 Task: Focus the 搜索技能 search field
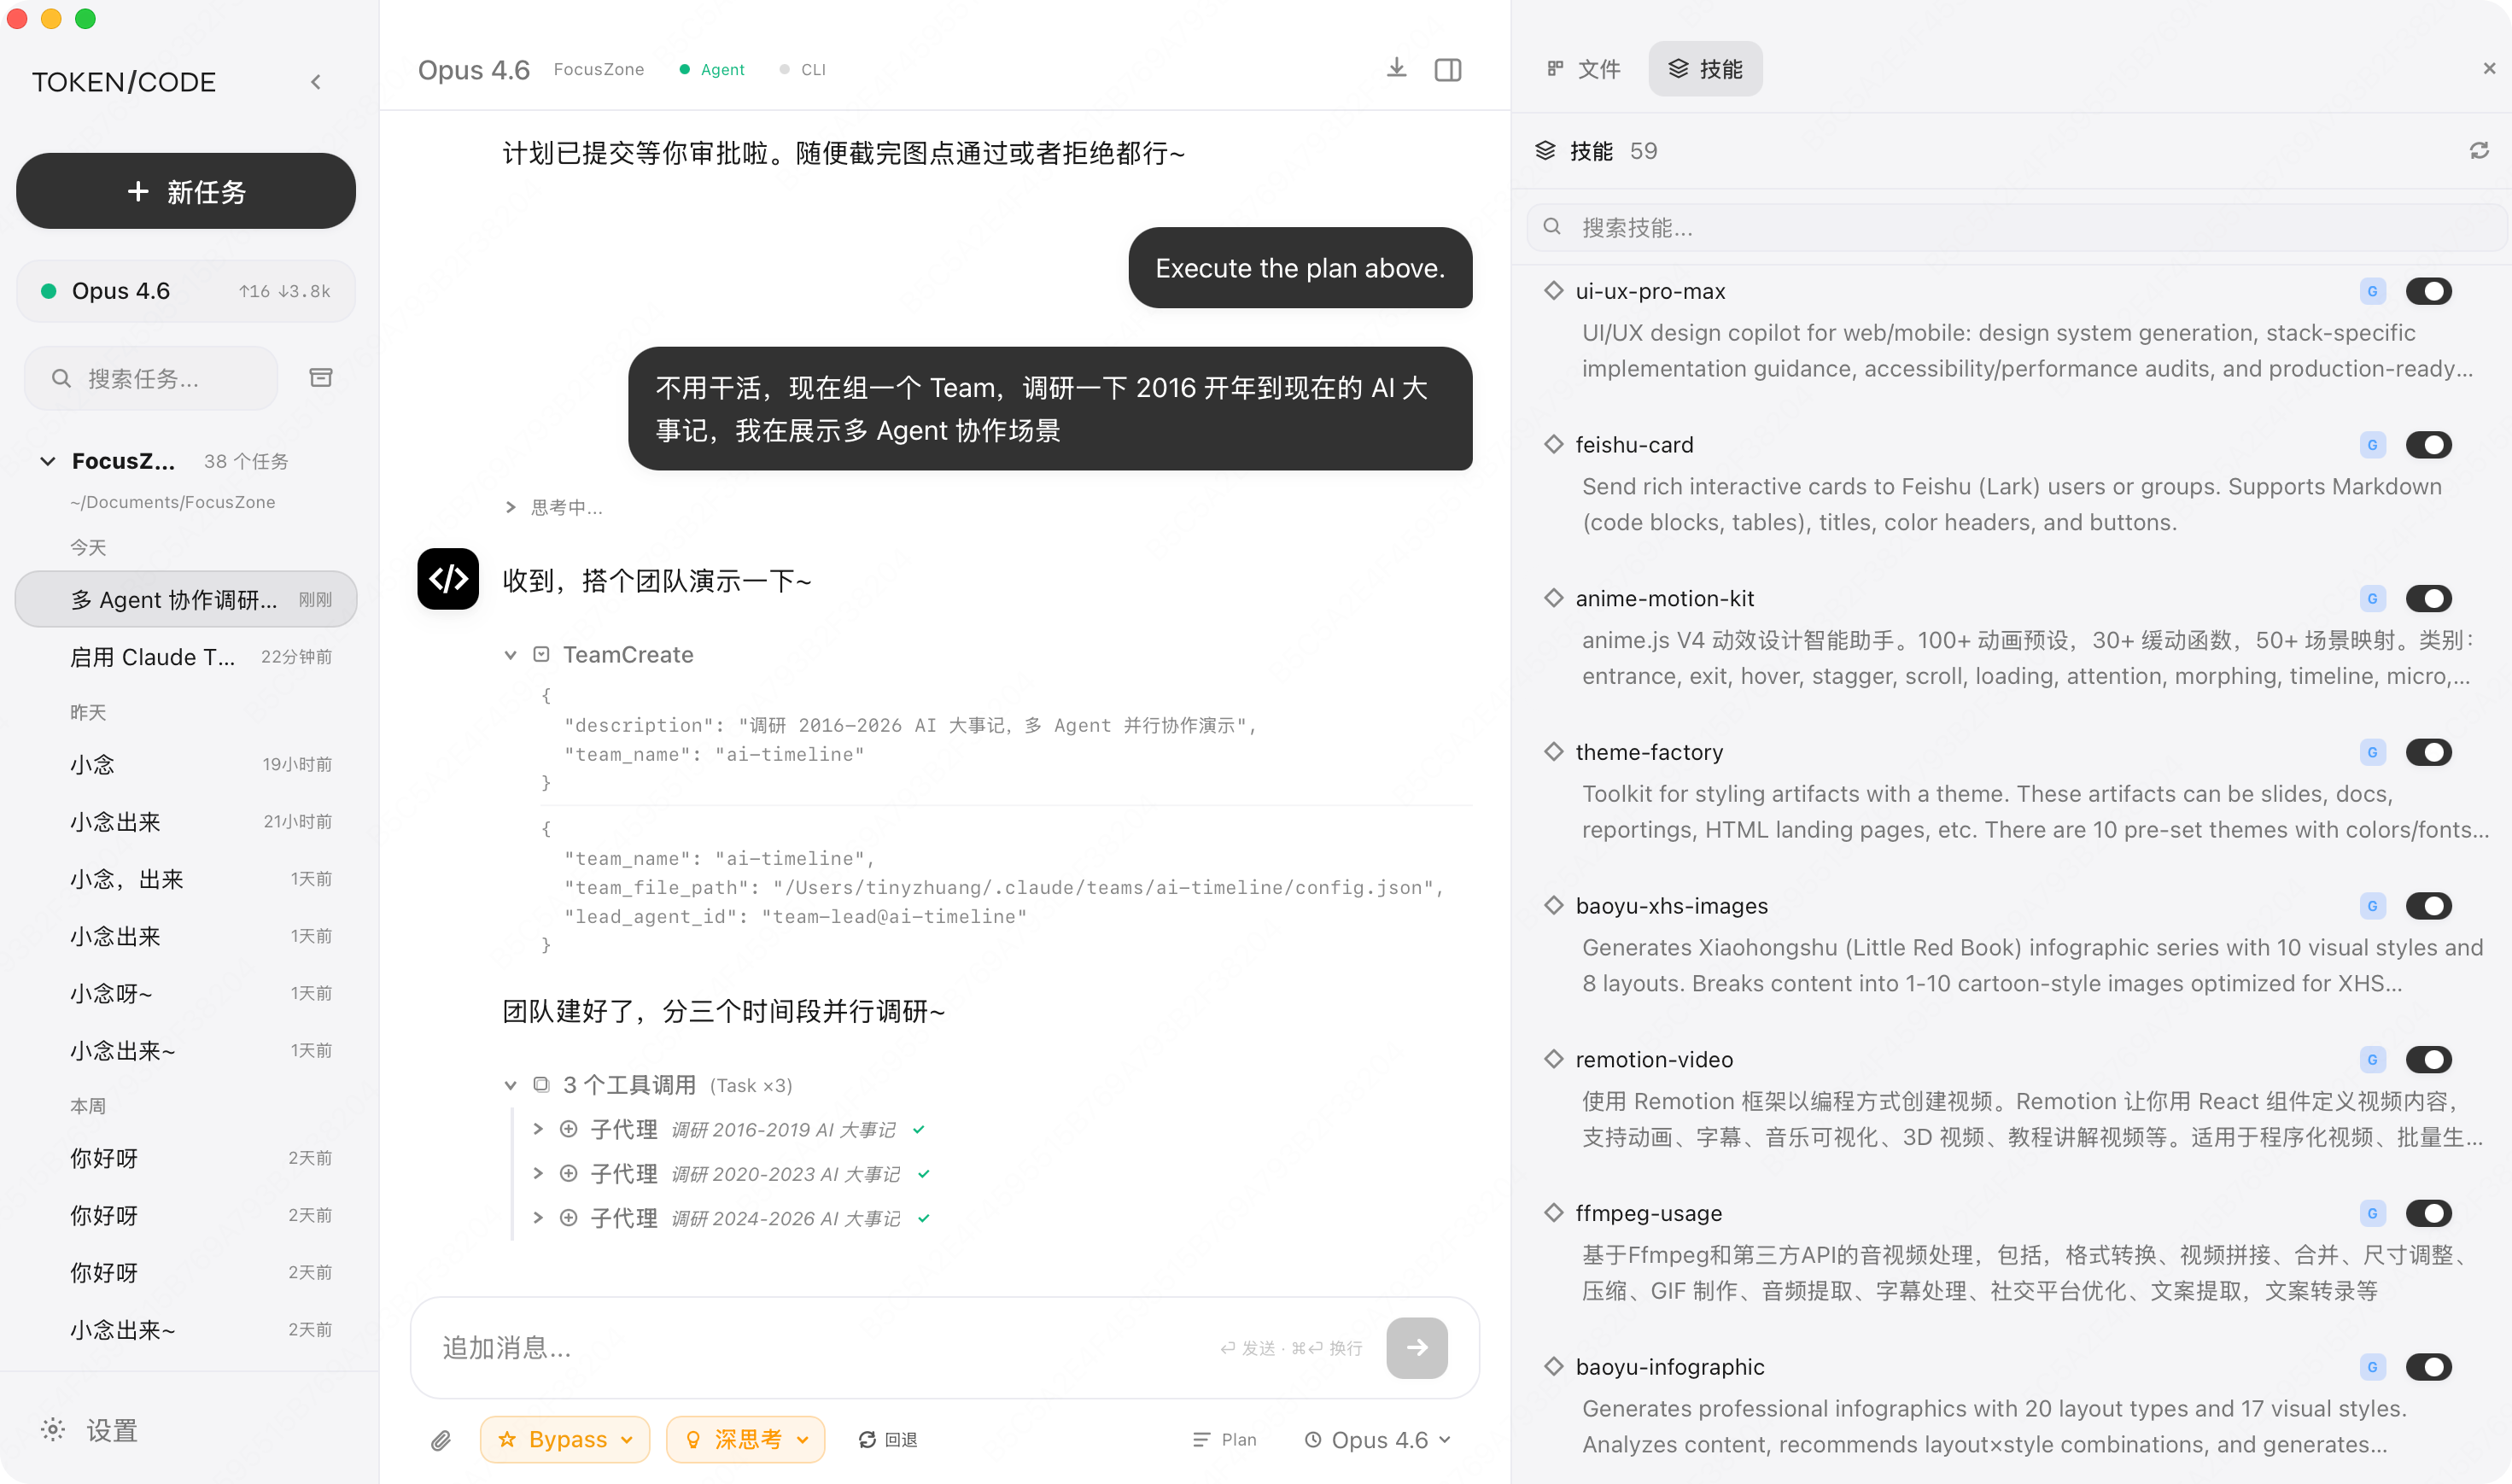pyautogui.click(x=2016, y=228)
